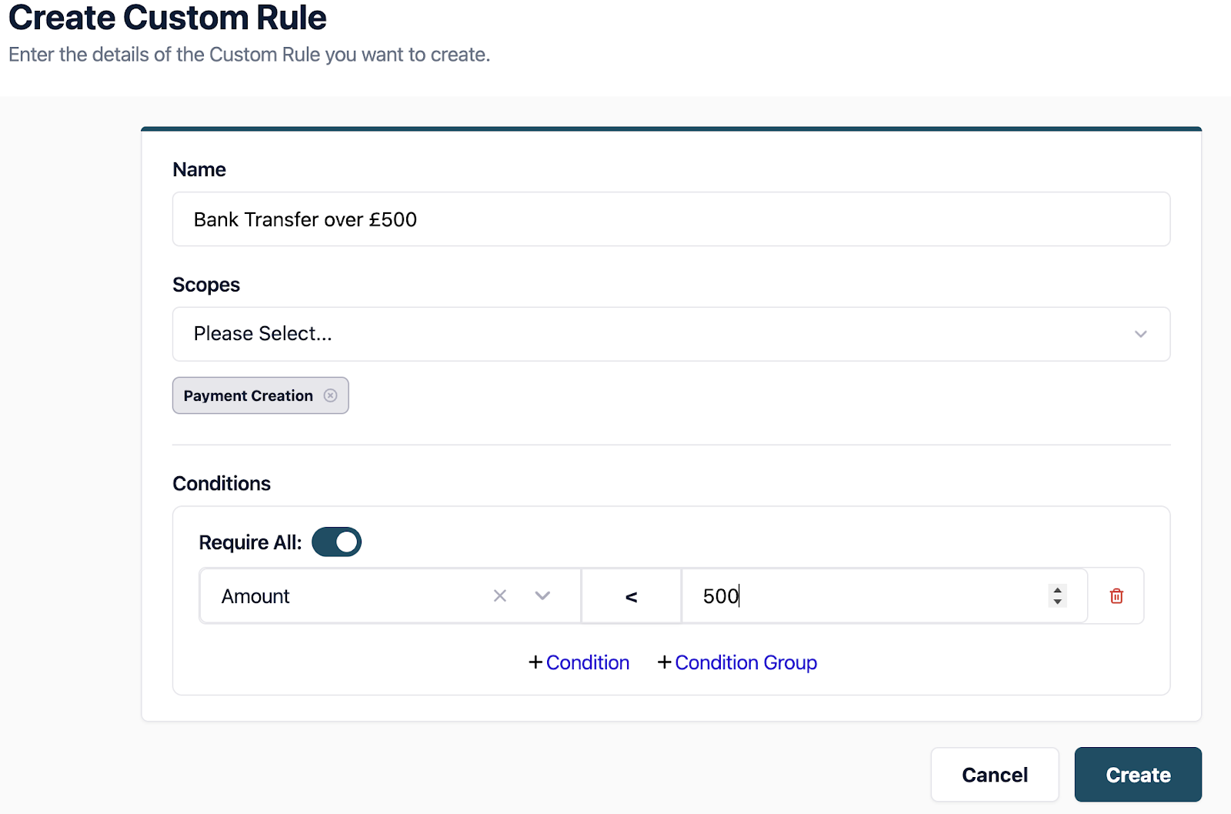
Task: Click the 'Require All:' label text
Action: (x=250, y=542)
